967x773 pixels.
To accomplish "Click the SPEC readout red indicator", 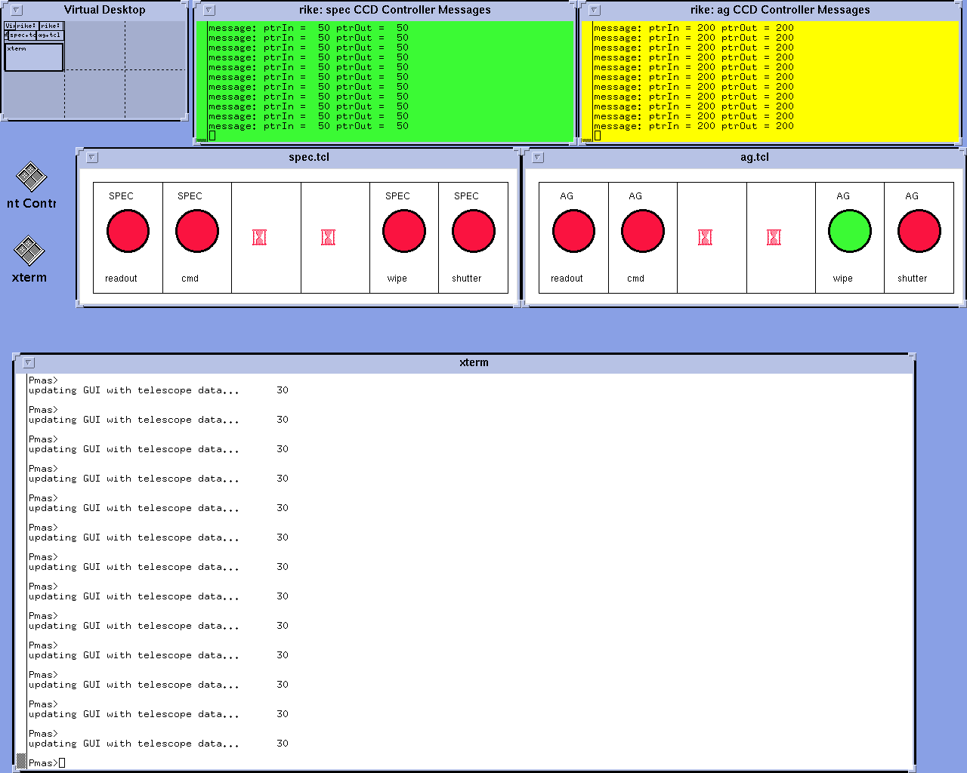I will (x=128, y=232).
